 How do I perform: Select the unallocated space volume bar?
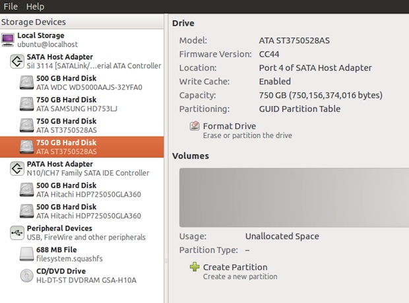[x=294, y=196]
